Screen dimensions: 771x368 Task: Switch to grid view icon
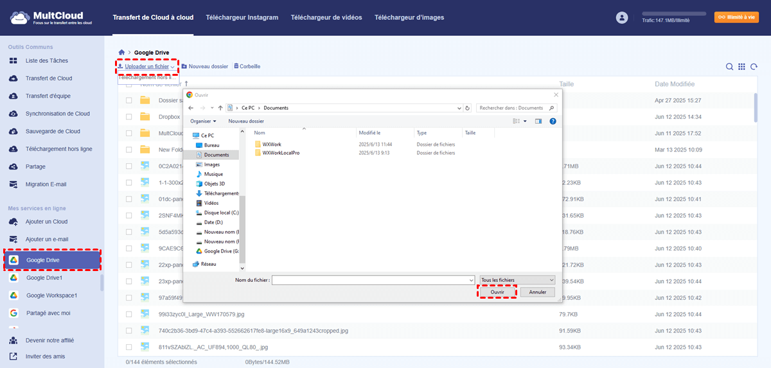pos(741,67)
